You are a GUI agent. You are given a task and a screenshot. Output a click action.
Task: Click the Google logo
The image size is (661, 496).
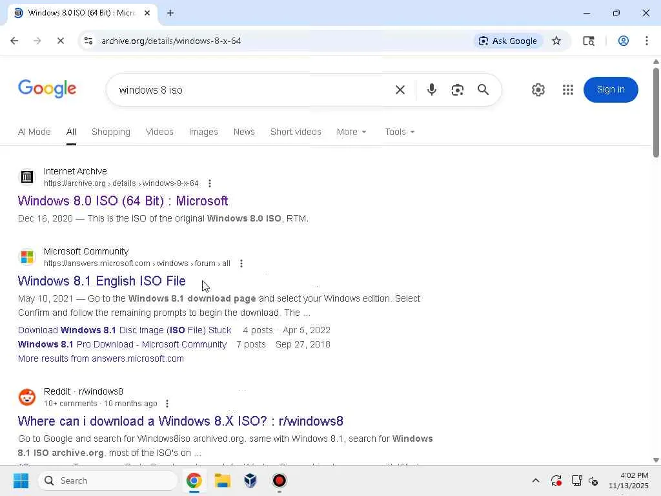47,88
